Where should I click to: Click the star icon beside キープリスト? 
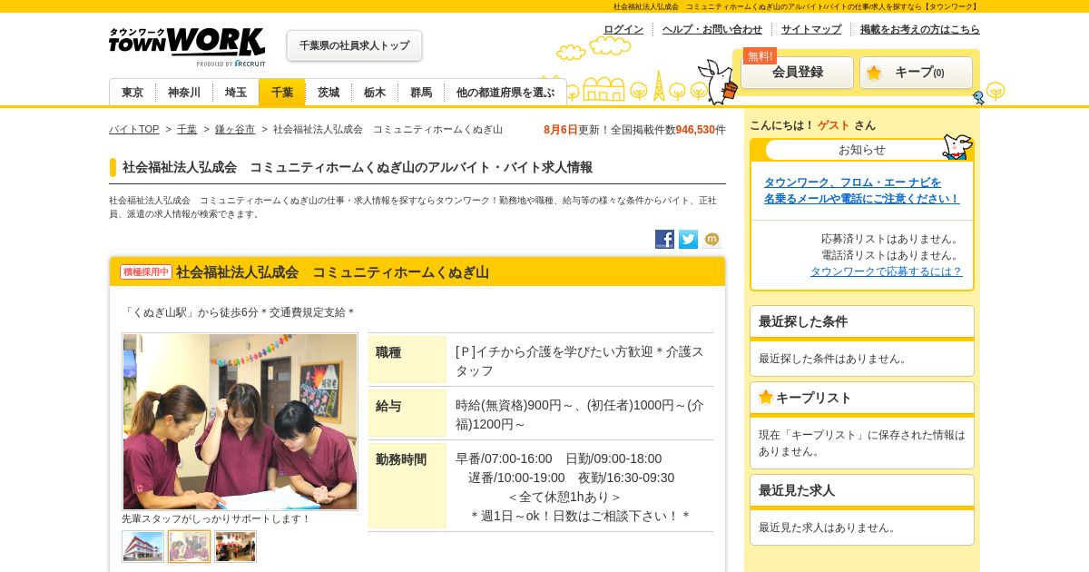[766, 397]
